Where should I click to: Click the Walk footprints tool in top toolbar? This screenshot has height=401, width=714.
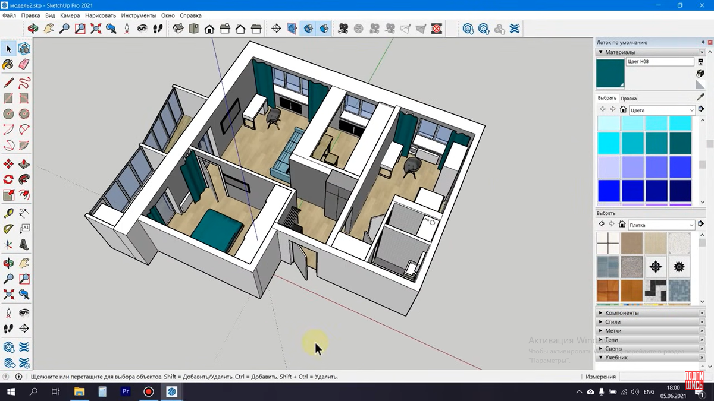(158, 28)
